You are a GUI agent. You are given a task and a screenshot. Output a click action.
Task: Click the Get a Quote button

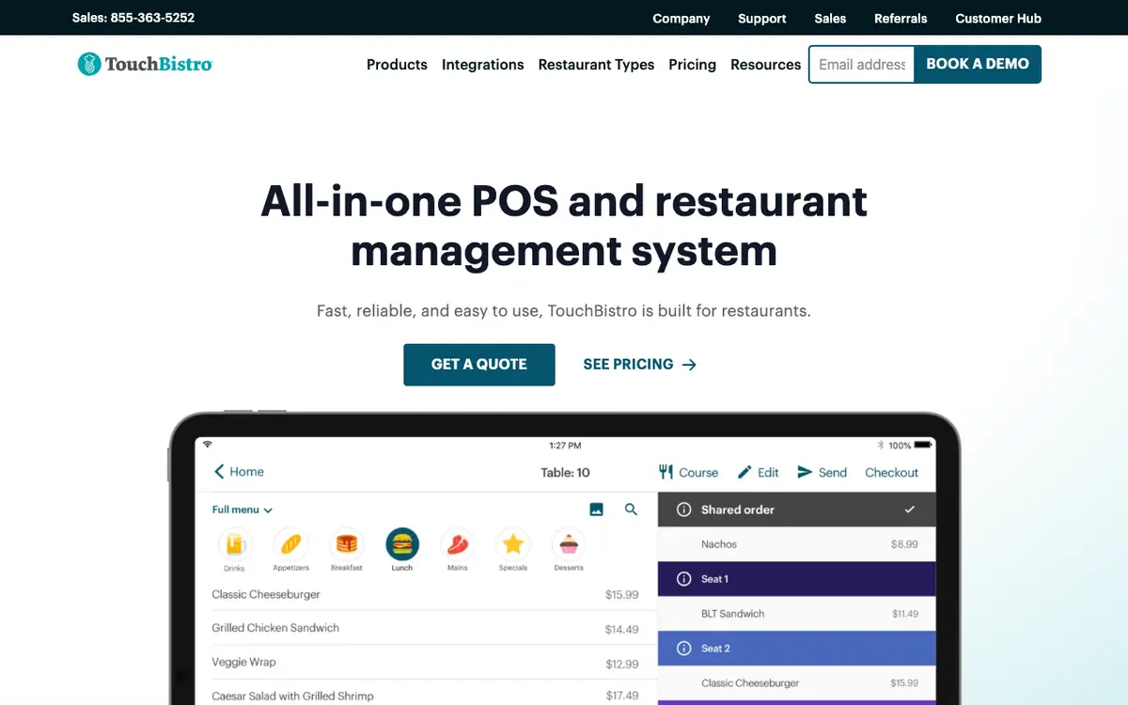coord(479,365)
